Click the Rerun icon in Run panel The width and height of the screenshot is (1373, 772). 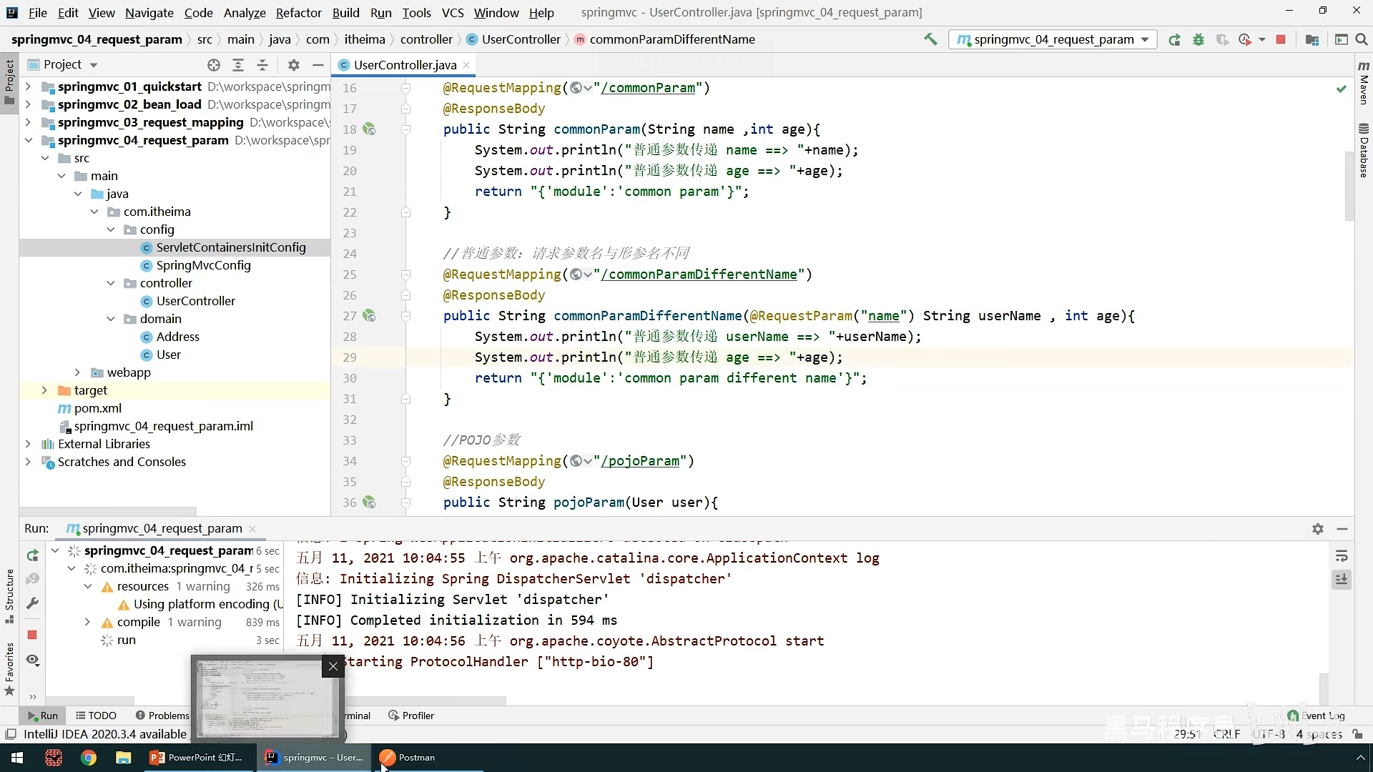32,555
